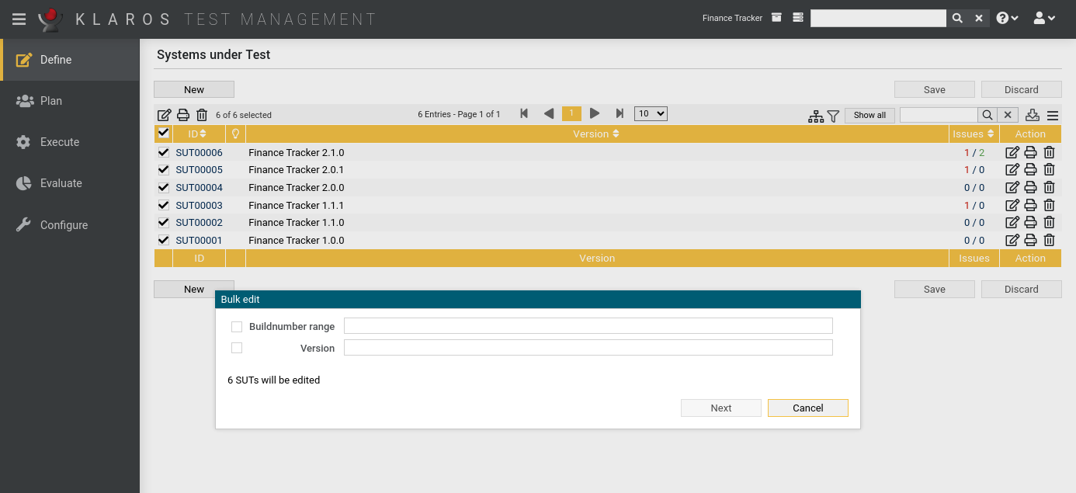Print the SUT00006 row
This screenshot has width=1076, height=493.
[1030, 153]
